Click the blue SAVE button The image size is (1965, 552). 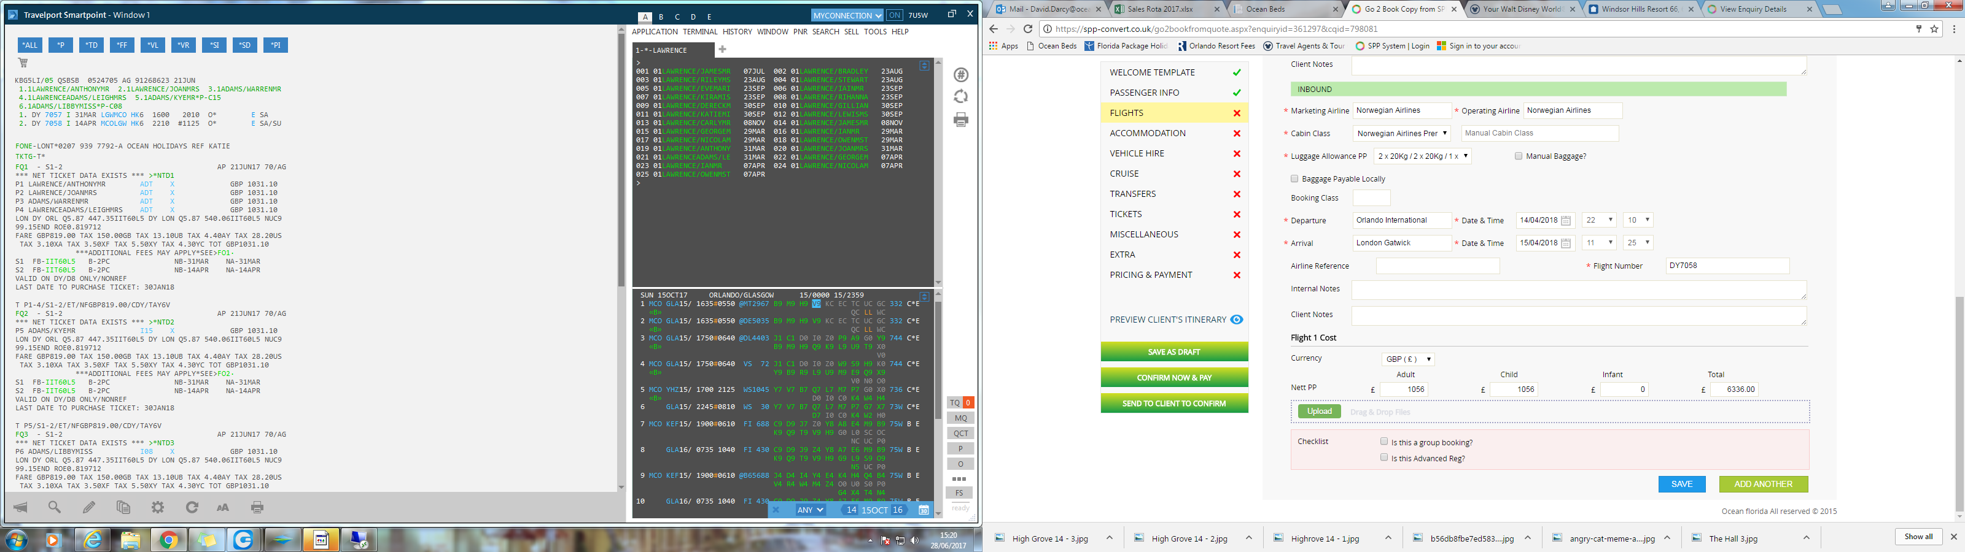pyautogui.click(x=1681, y=484)
